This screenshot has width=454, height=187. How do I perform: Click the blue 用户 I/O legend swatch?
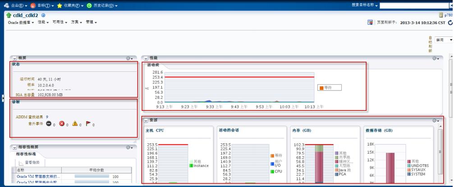(x=272, y=164)
